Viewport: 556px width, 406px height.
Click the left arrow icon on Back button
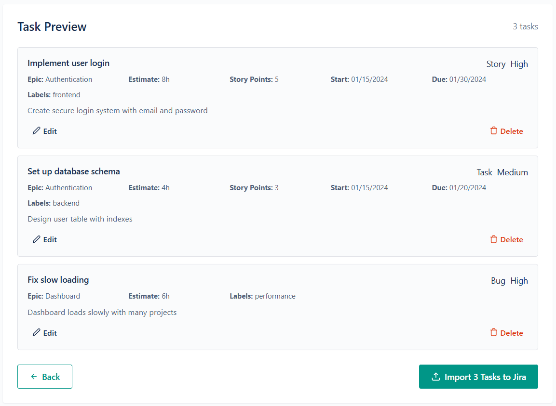pos(33,376)
